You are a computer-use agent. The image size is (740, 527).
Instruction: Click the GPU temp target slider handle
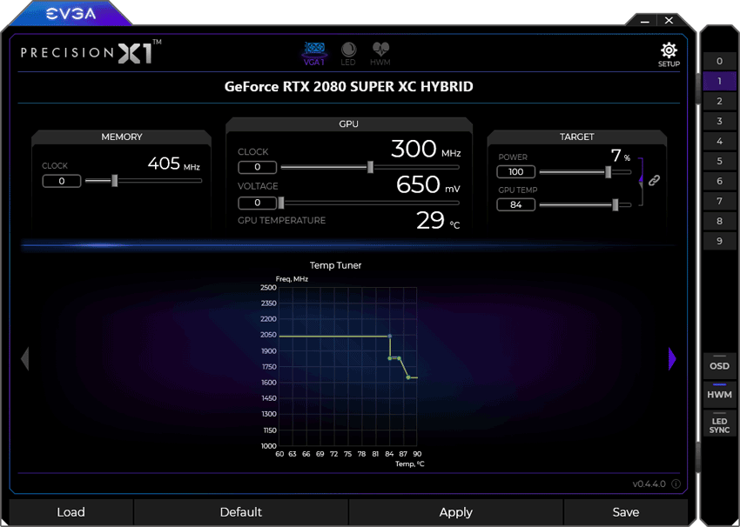tap(615, 204)
